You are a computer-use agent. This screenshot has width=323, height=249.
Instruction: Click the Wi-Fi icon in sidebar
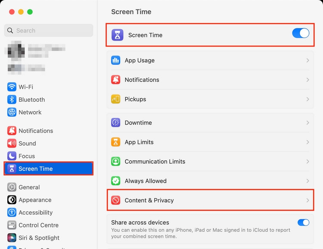pos(12,87)
